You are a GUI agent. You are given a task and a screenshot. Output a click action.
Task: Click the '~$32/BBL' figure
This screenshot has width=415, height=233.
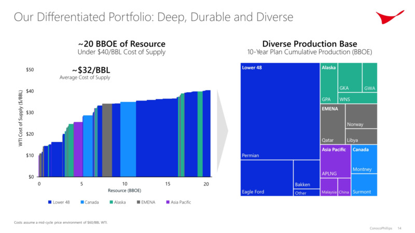tap(91, 70)
